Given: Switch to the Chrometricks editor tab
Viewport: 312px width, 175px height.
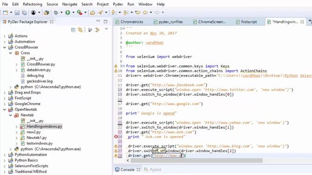Looking at the screenshot, I should [x=129, y=22].
